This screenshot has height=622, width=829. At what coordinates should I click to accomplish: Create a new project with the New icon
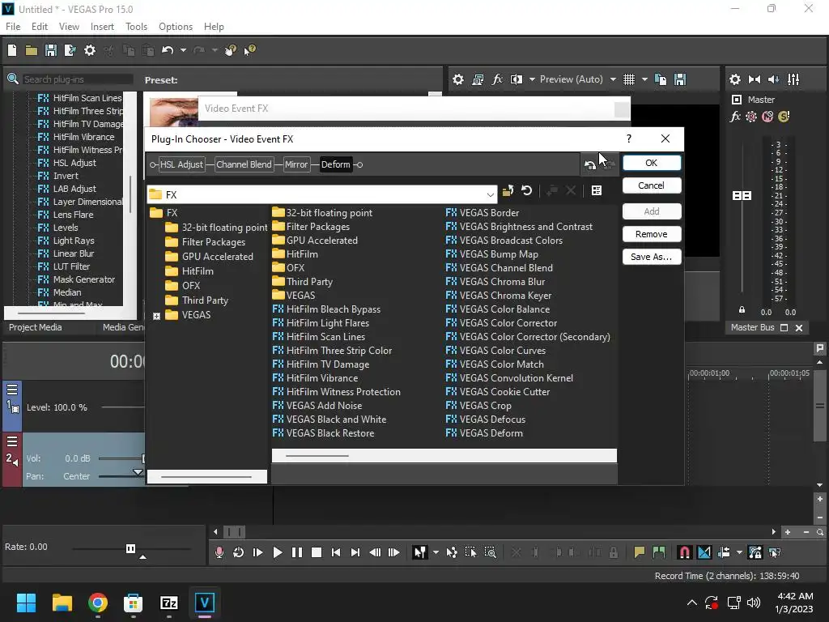(11, 50)
